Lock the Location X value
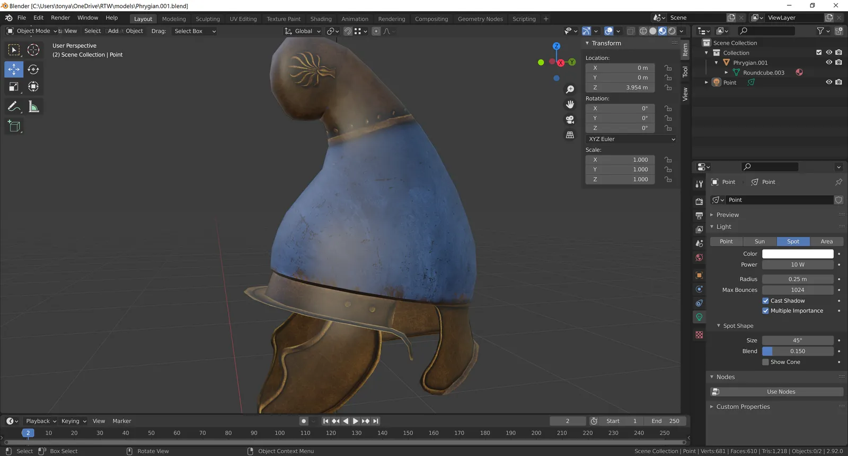The height and width of the screenshot is (456, 848). 668,68
